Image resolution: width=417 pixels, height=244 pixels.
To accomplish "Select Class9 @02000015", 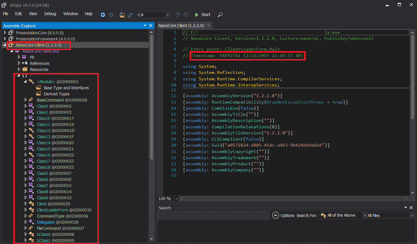I will [54, 198].
